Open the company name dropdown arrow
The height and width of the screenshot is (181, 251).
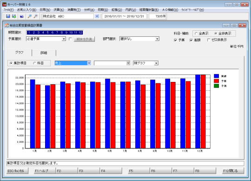97,16
